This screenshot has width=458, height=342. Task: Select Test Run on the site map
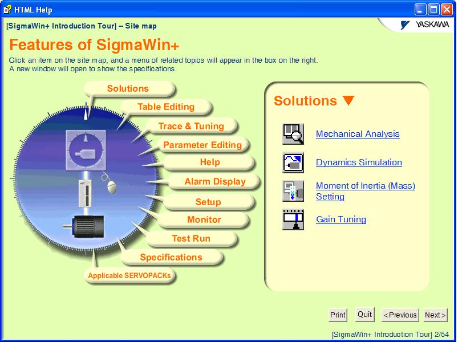tap(191, 238)
